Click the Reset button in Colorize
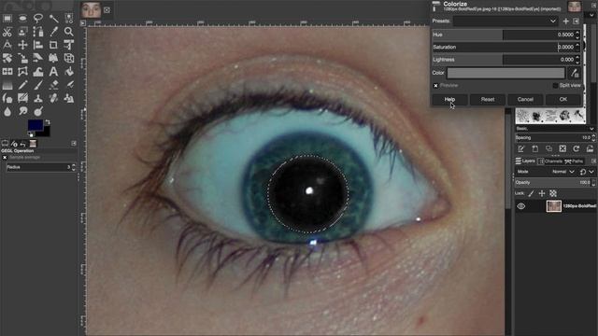 [488, 100]
